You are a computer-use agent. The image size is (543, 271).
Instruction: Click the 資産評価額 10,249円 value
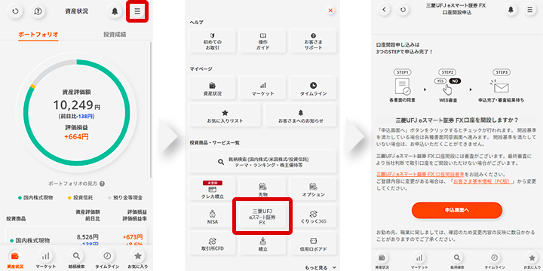click(x=76, y=105)
